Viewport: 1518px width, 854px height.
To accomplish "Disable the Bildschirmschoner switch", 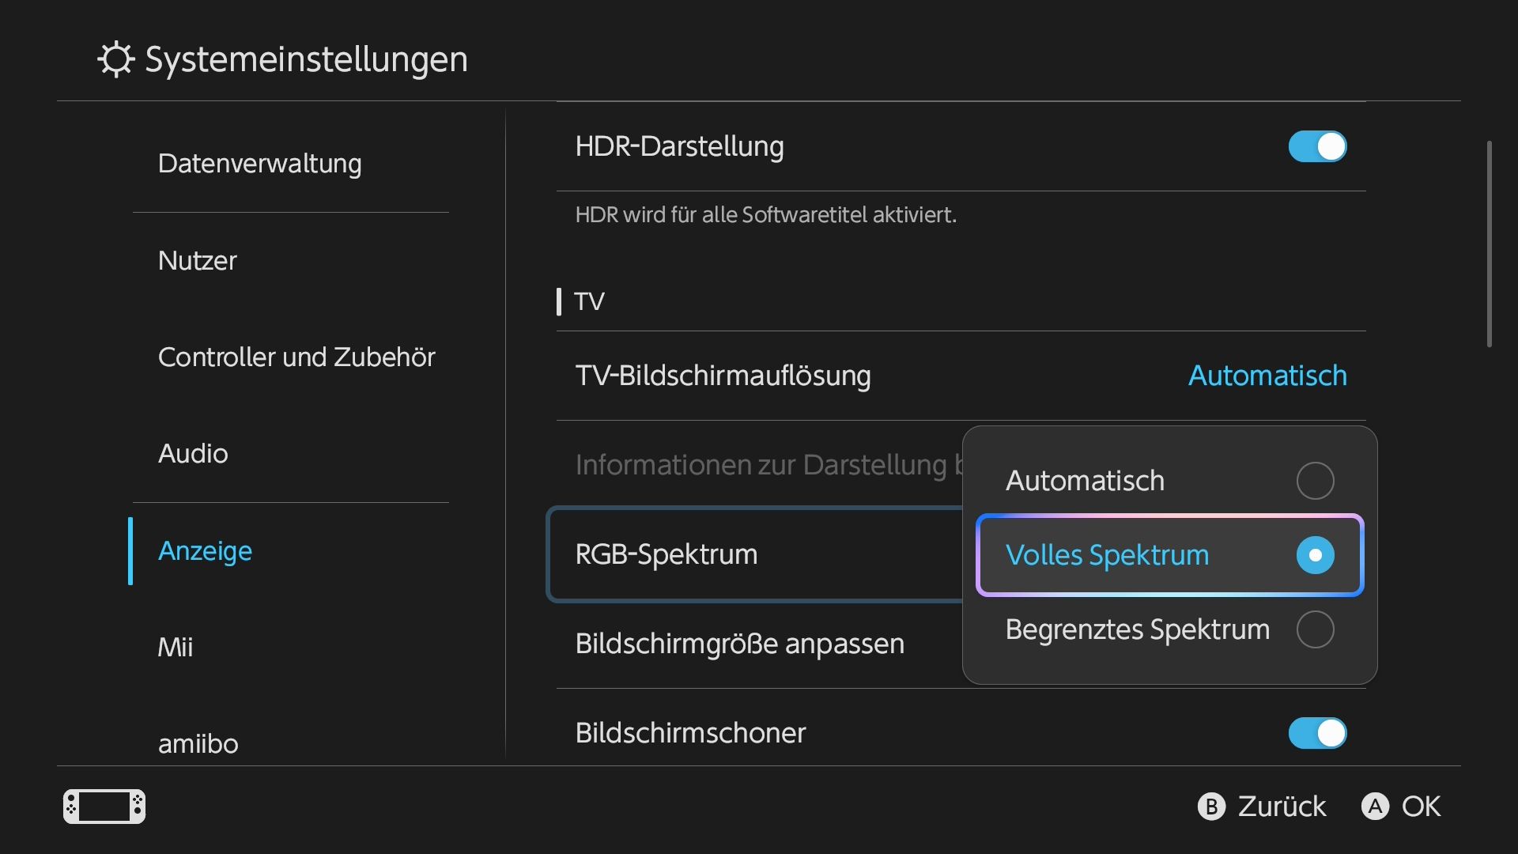I will point(1317,733).
